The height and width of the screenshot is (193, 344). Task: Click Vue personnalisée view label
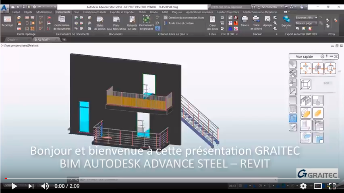pyautogui.click(x=16, y=46)
